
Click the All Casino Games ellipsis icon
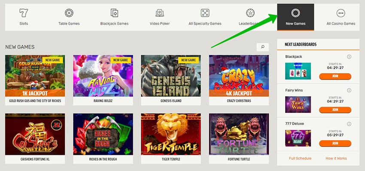(341, 13)
